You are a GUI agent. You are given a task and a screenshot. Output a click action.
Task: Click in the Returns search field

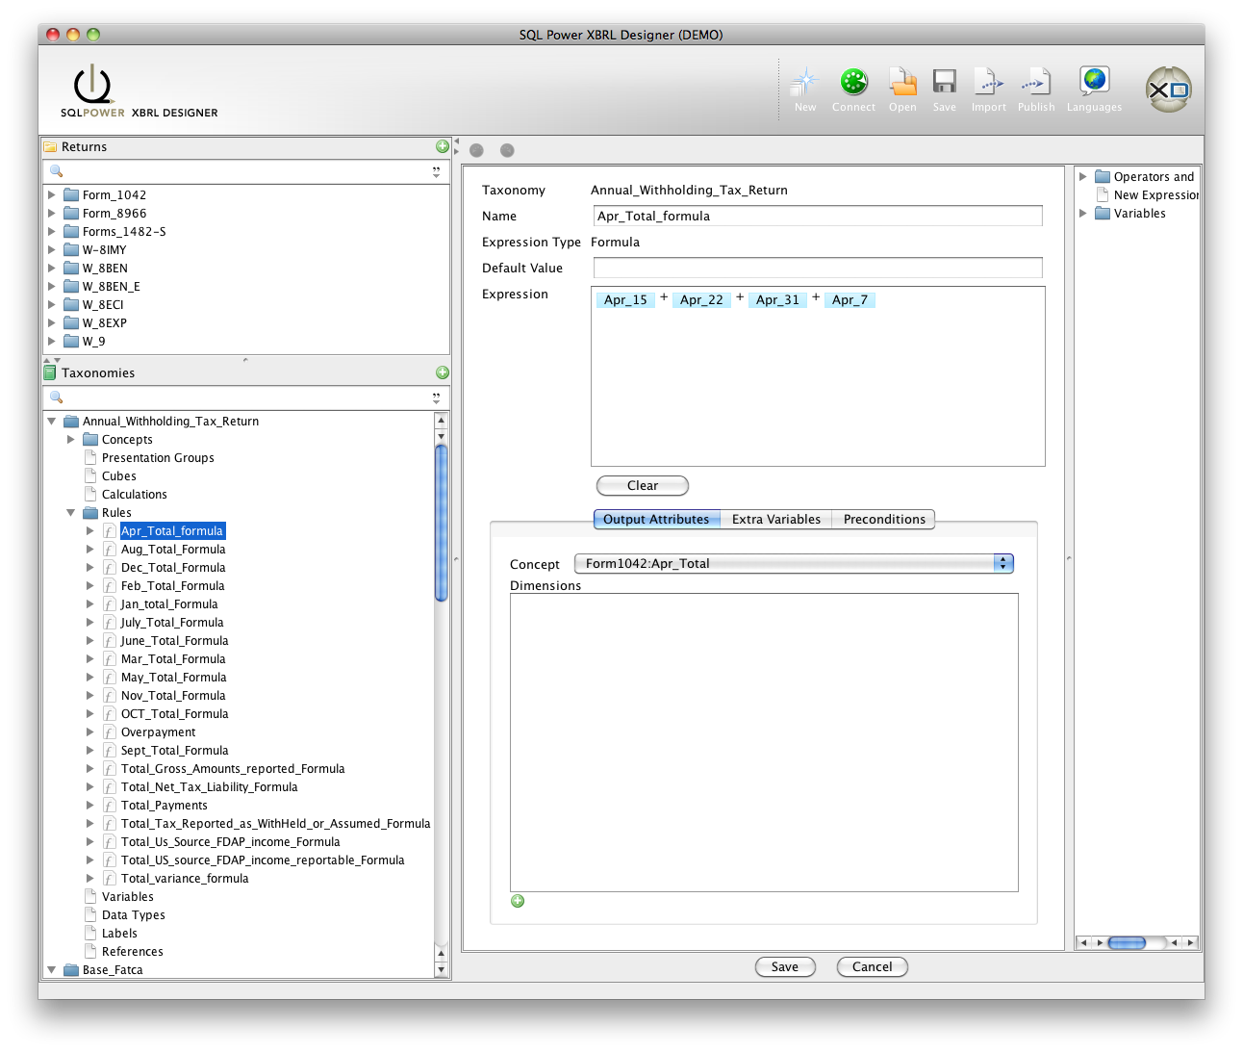click(246, 170)
